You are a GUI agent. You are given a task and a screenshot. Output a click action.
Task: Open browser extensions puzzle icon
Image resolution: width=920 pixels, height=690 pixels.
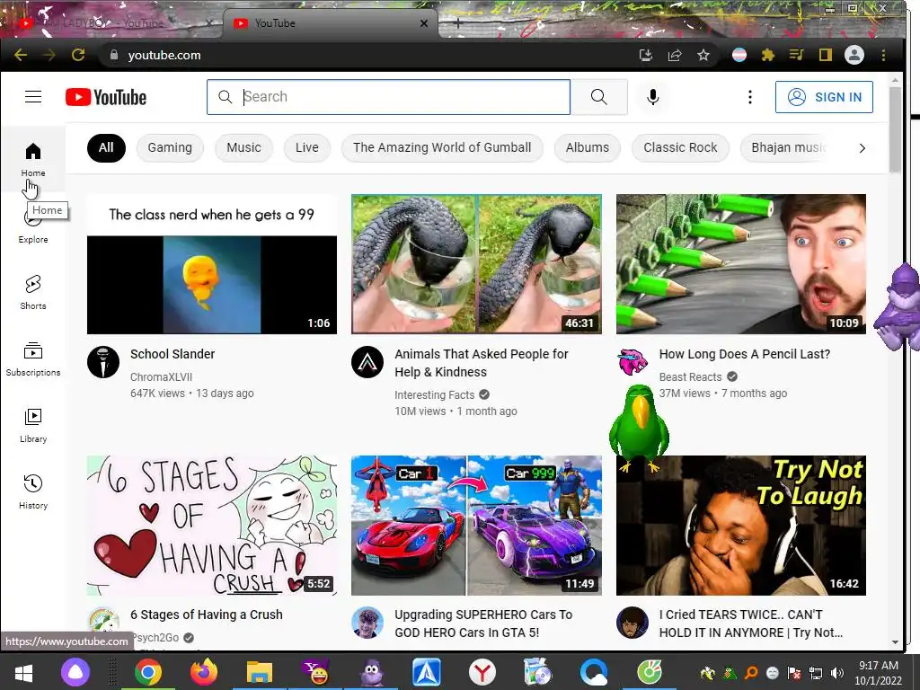click(x=767, y=55)
